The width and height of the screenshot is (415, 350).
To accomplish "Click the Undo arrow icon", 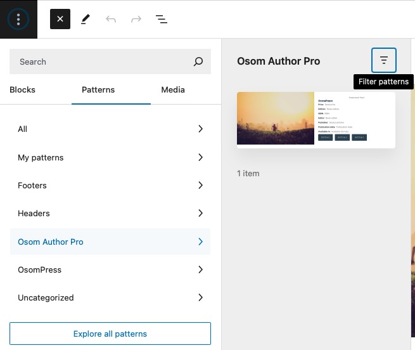I will point(111,19).
